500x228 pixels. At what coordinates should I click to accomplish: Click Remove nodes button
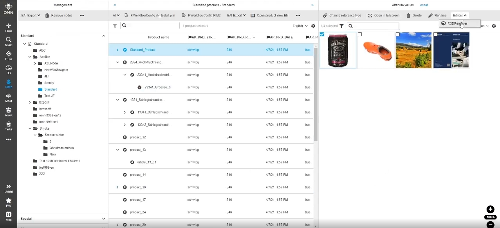[x=59, y=16]
